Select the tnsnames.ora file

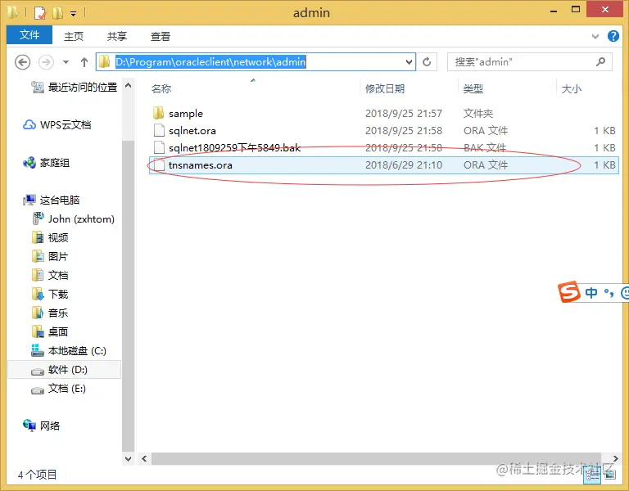coord(383,165)
